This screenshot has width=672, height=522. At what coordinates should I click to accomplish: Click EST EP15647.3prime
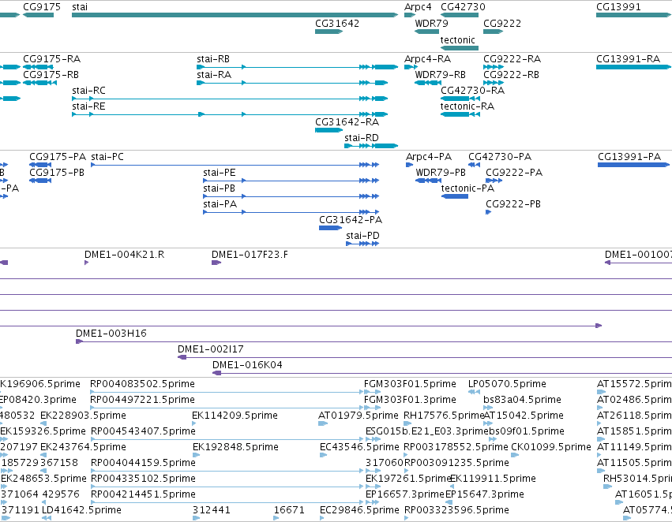[449, 501]
